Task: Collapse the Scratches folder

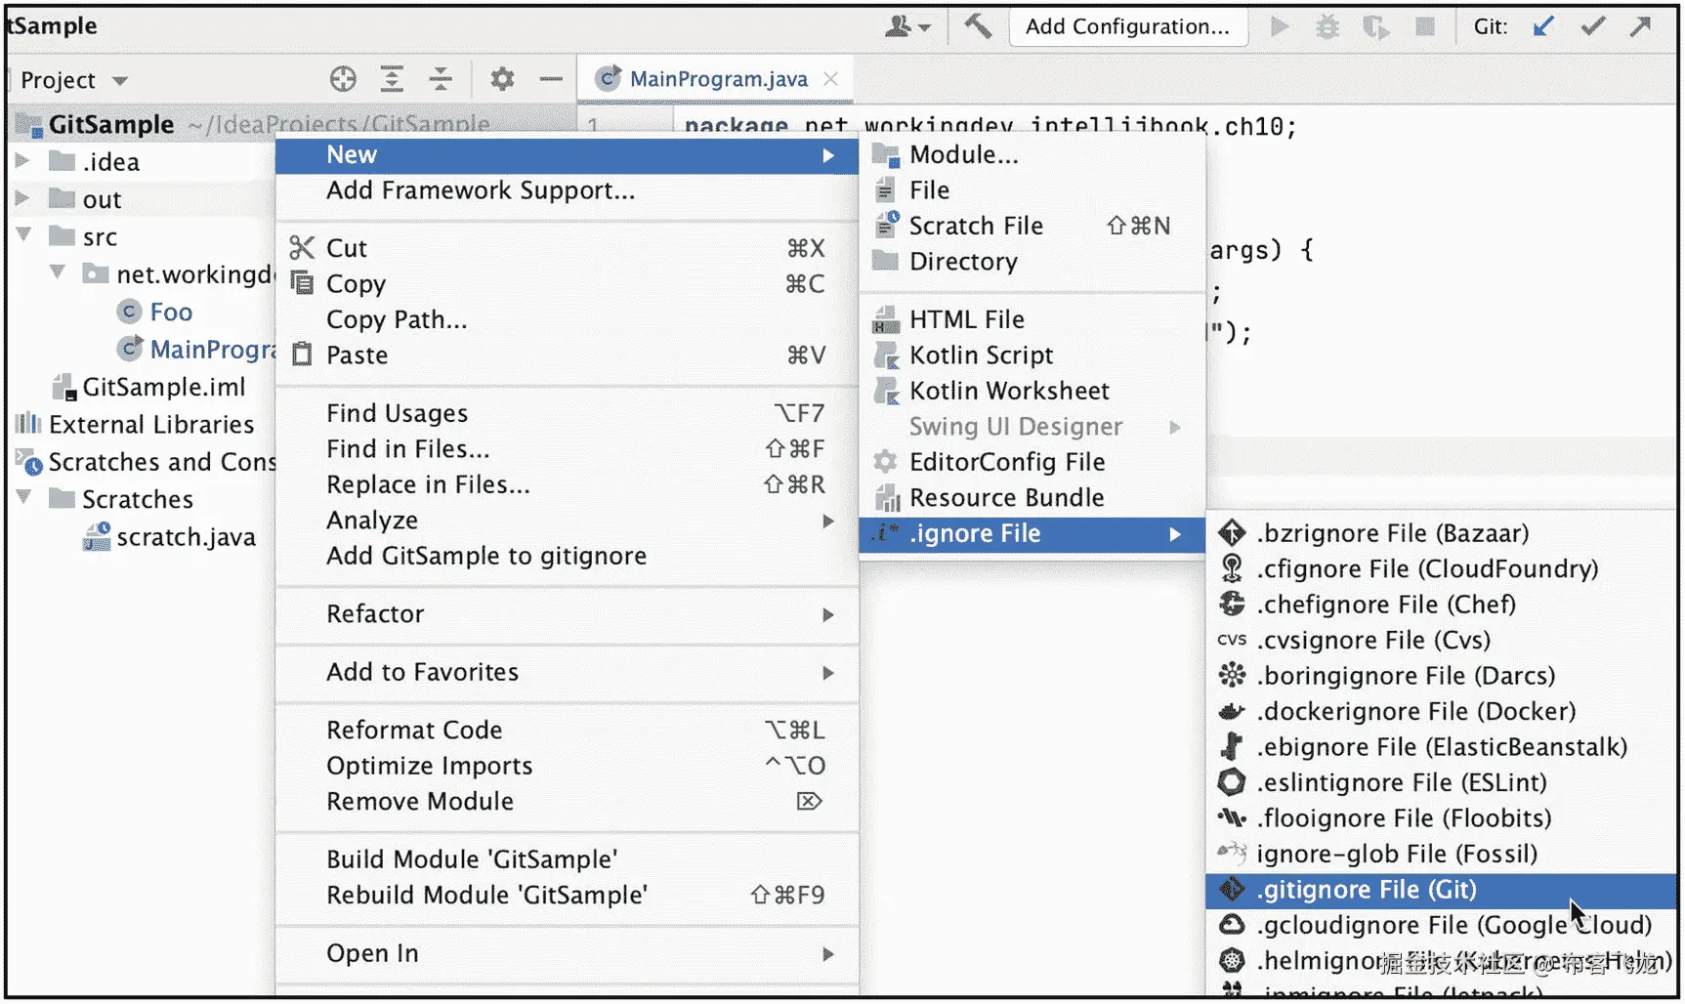Action: [24, 498]
